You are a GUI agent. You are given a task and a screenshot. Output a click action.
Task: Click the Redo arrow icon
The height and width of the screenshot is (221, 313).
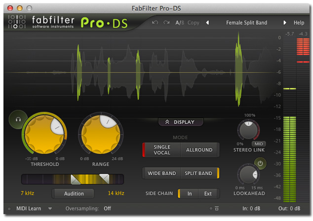[x=166, y=23]
